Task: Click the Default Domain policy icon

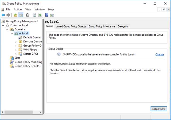Action: tap(20, 38)
